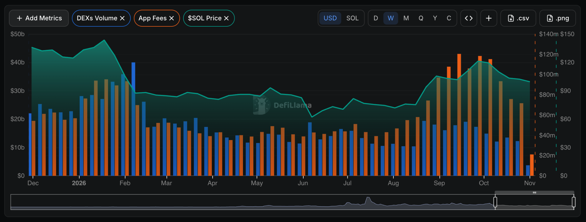Select Cumulative (C) interval
Viewport: 586px width, 222px height.
pos(449,18)
